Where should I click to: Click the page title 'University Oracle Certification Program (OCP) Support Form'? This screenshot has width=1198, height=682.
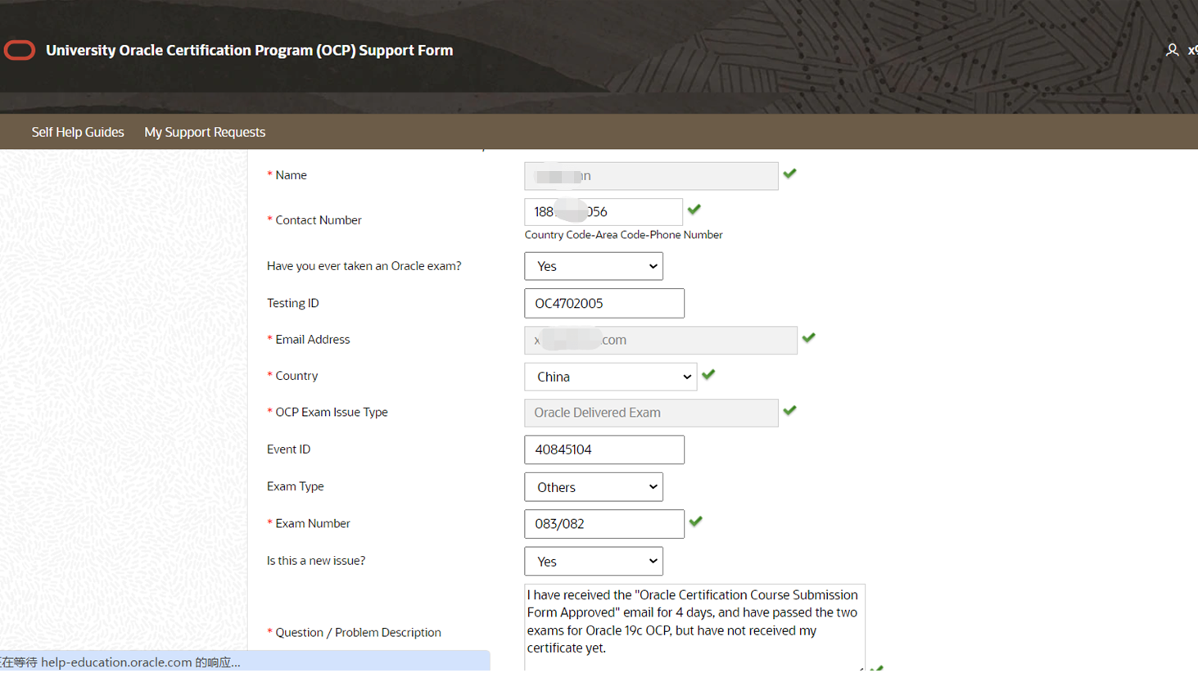coord(250,50)
